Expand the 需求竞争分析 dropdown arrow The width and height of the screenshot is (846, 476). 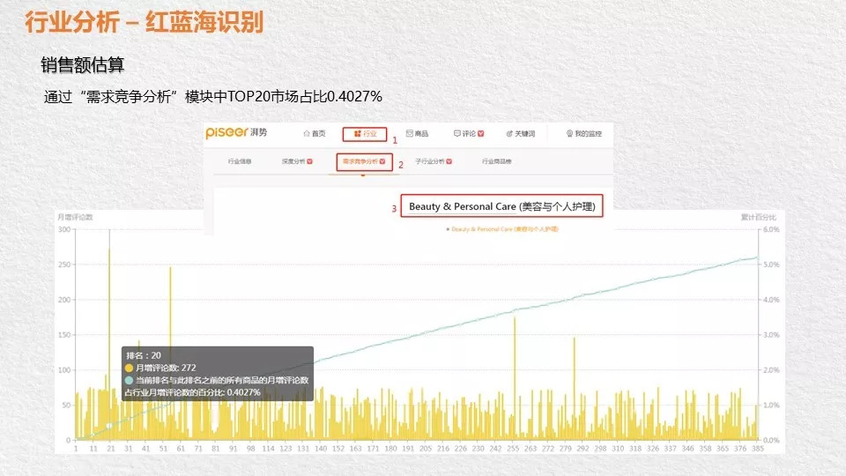point(382,161)
